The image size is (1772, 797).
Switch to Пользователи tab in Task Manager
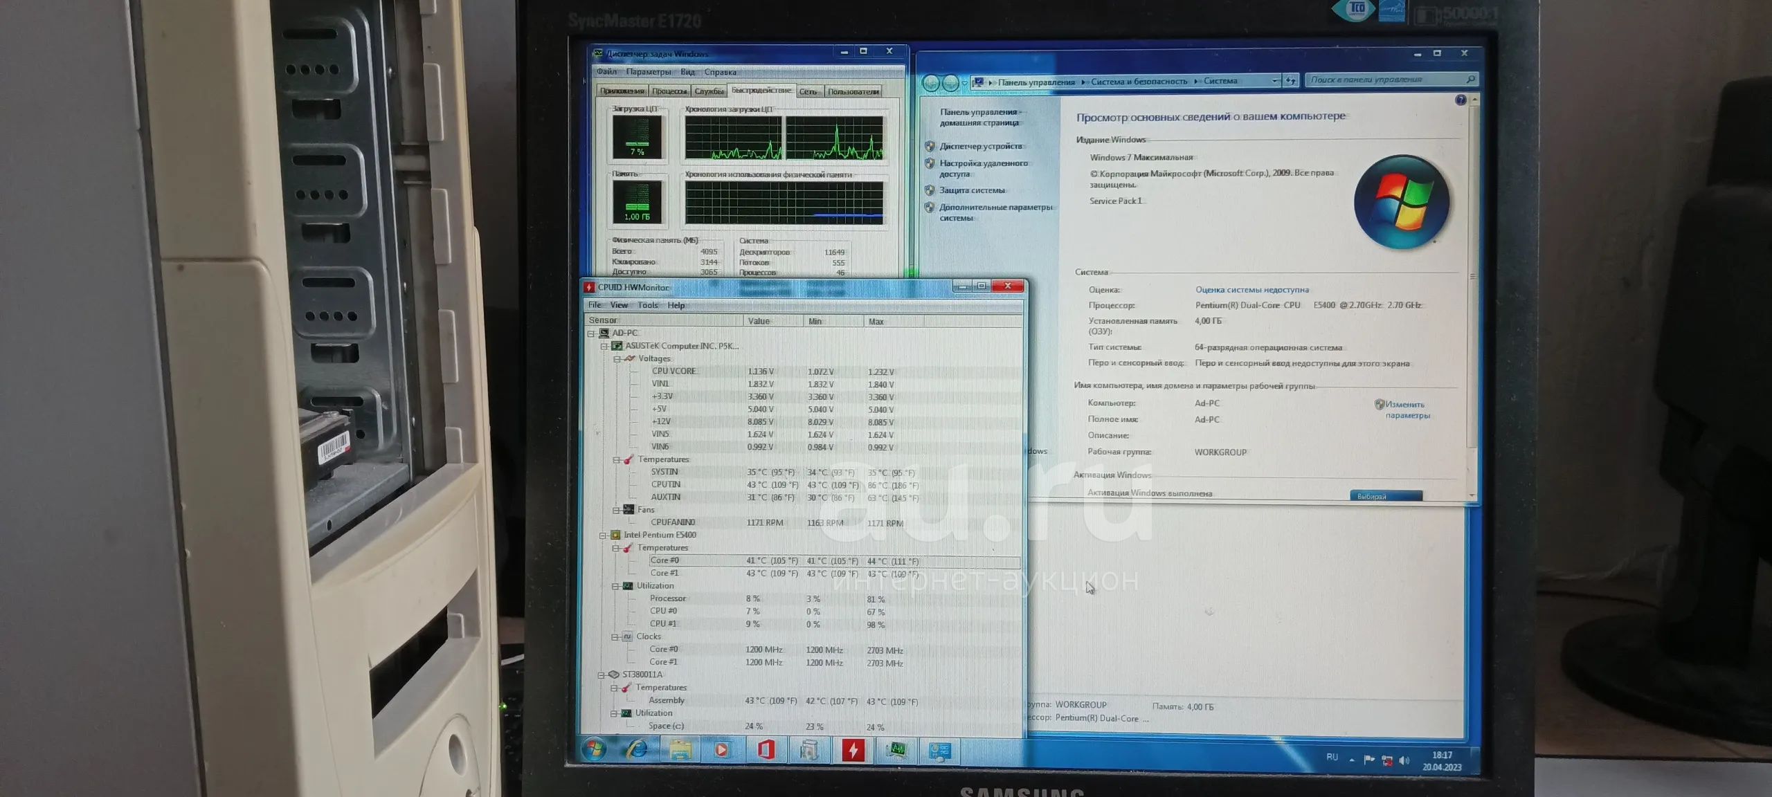point(853,91)
